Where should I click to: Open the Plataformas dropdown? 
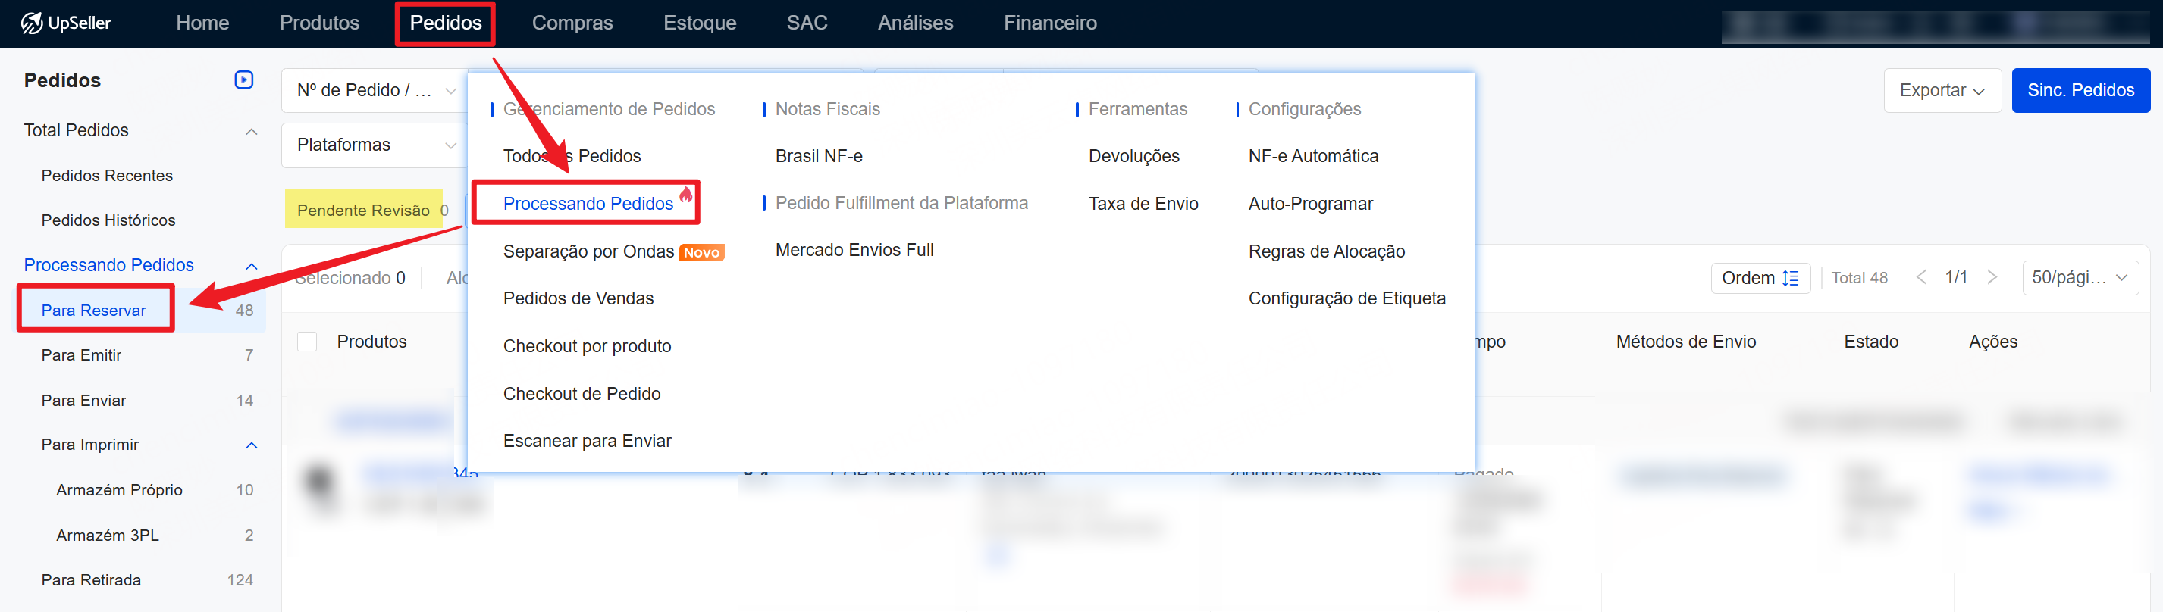375,145
